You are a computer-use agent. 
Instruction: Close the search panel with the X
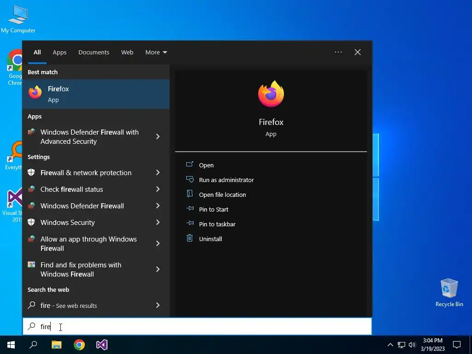tap(358, 52)
